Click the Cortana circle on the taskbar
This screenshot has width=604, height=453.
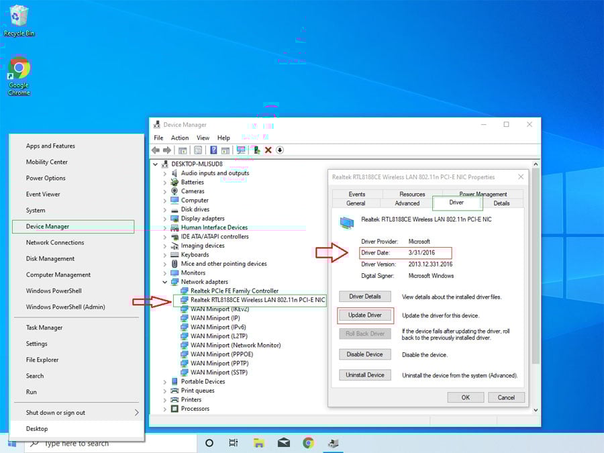209,443
